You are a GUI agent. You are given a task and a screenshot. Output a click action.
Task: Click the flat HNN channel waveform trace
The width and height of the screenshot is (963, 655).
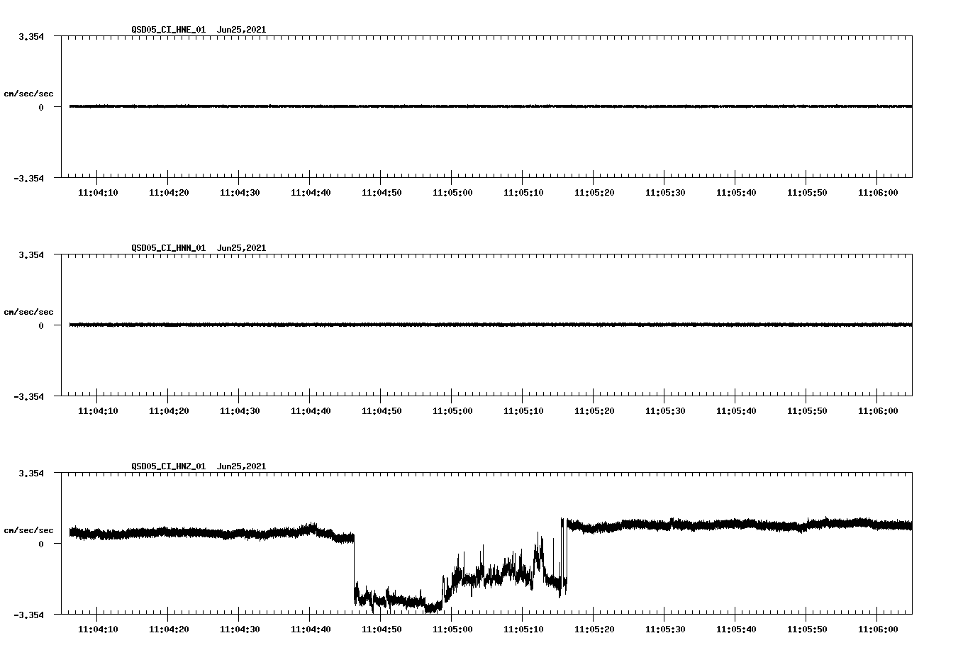(x=491, y=325)
